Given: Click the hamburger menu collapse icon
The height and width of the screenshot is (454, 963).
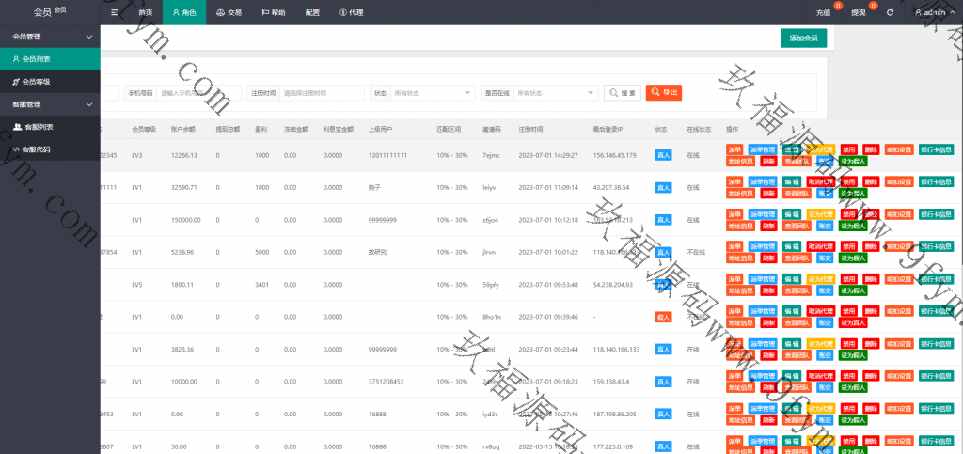Looking at the screenshot, I should pos(114,13).
